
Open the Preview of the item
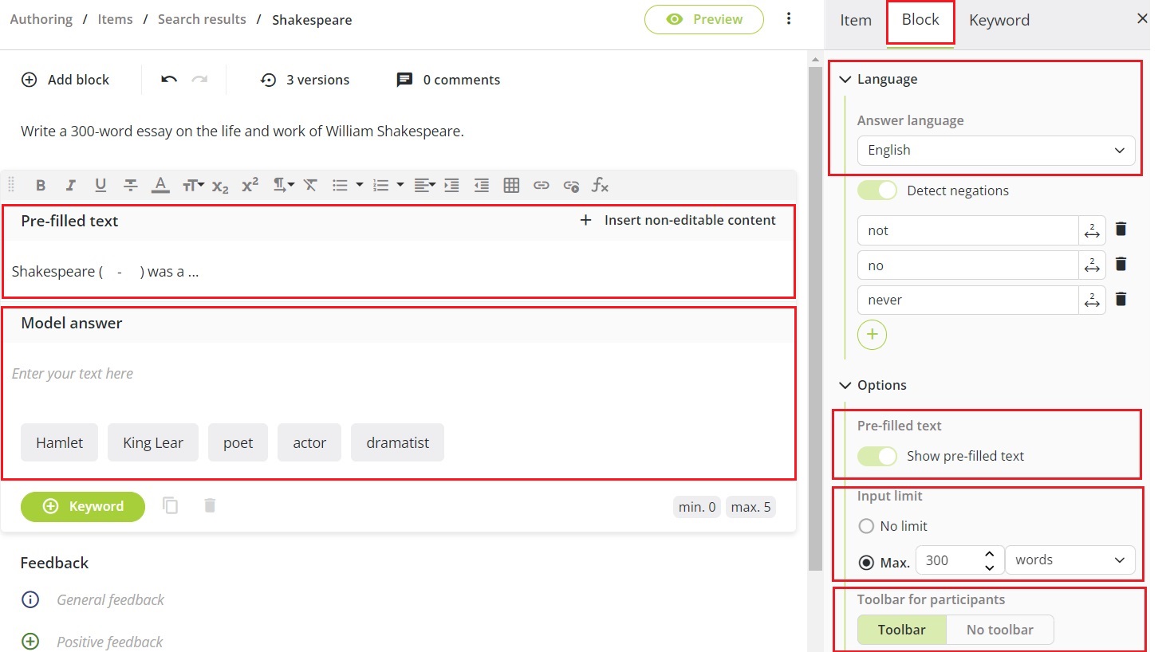(x=704, y=19)
